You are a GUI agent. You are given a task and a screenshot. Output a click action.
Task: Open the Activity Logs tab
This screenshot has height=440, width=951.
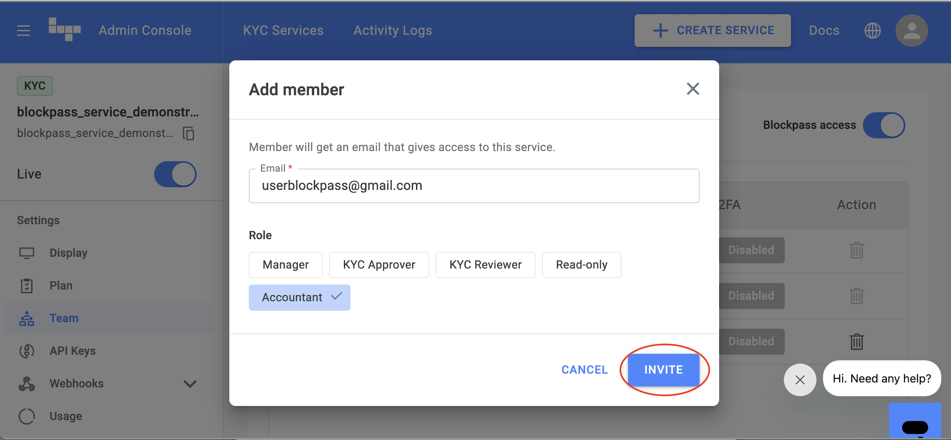[x=393, y=30]
